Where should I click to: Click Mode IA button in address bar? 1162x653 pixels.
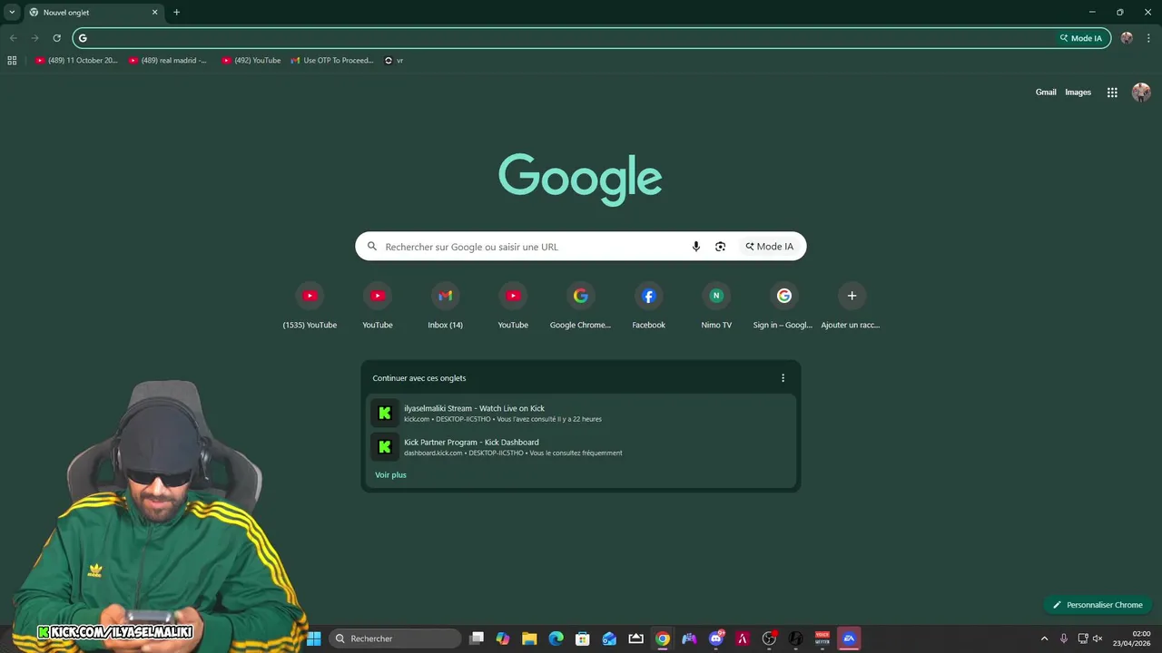[x=1081, y=38]
